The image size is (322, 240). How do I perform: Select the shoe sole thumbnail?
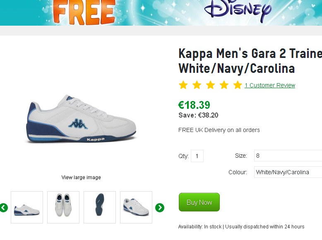(x=100, y=207)
